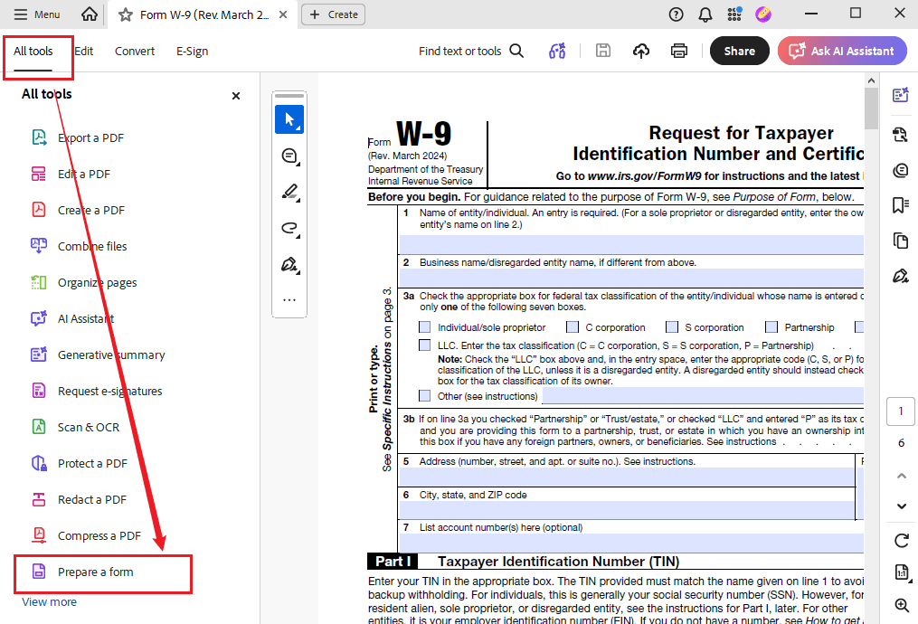The image size is (918, 624).
Task: Switch to the Edit tab
Action: pos(84,52)
